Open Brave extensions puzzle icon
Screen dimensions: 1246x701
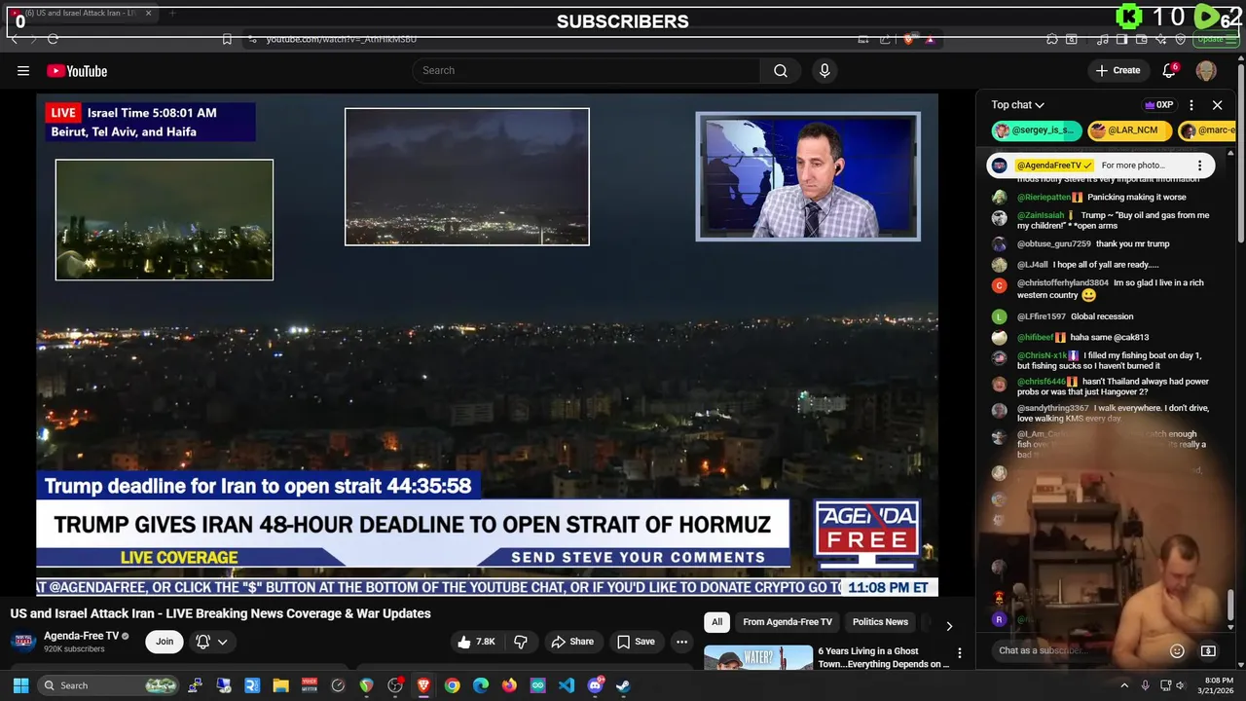click(1051, 39)
